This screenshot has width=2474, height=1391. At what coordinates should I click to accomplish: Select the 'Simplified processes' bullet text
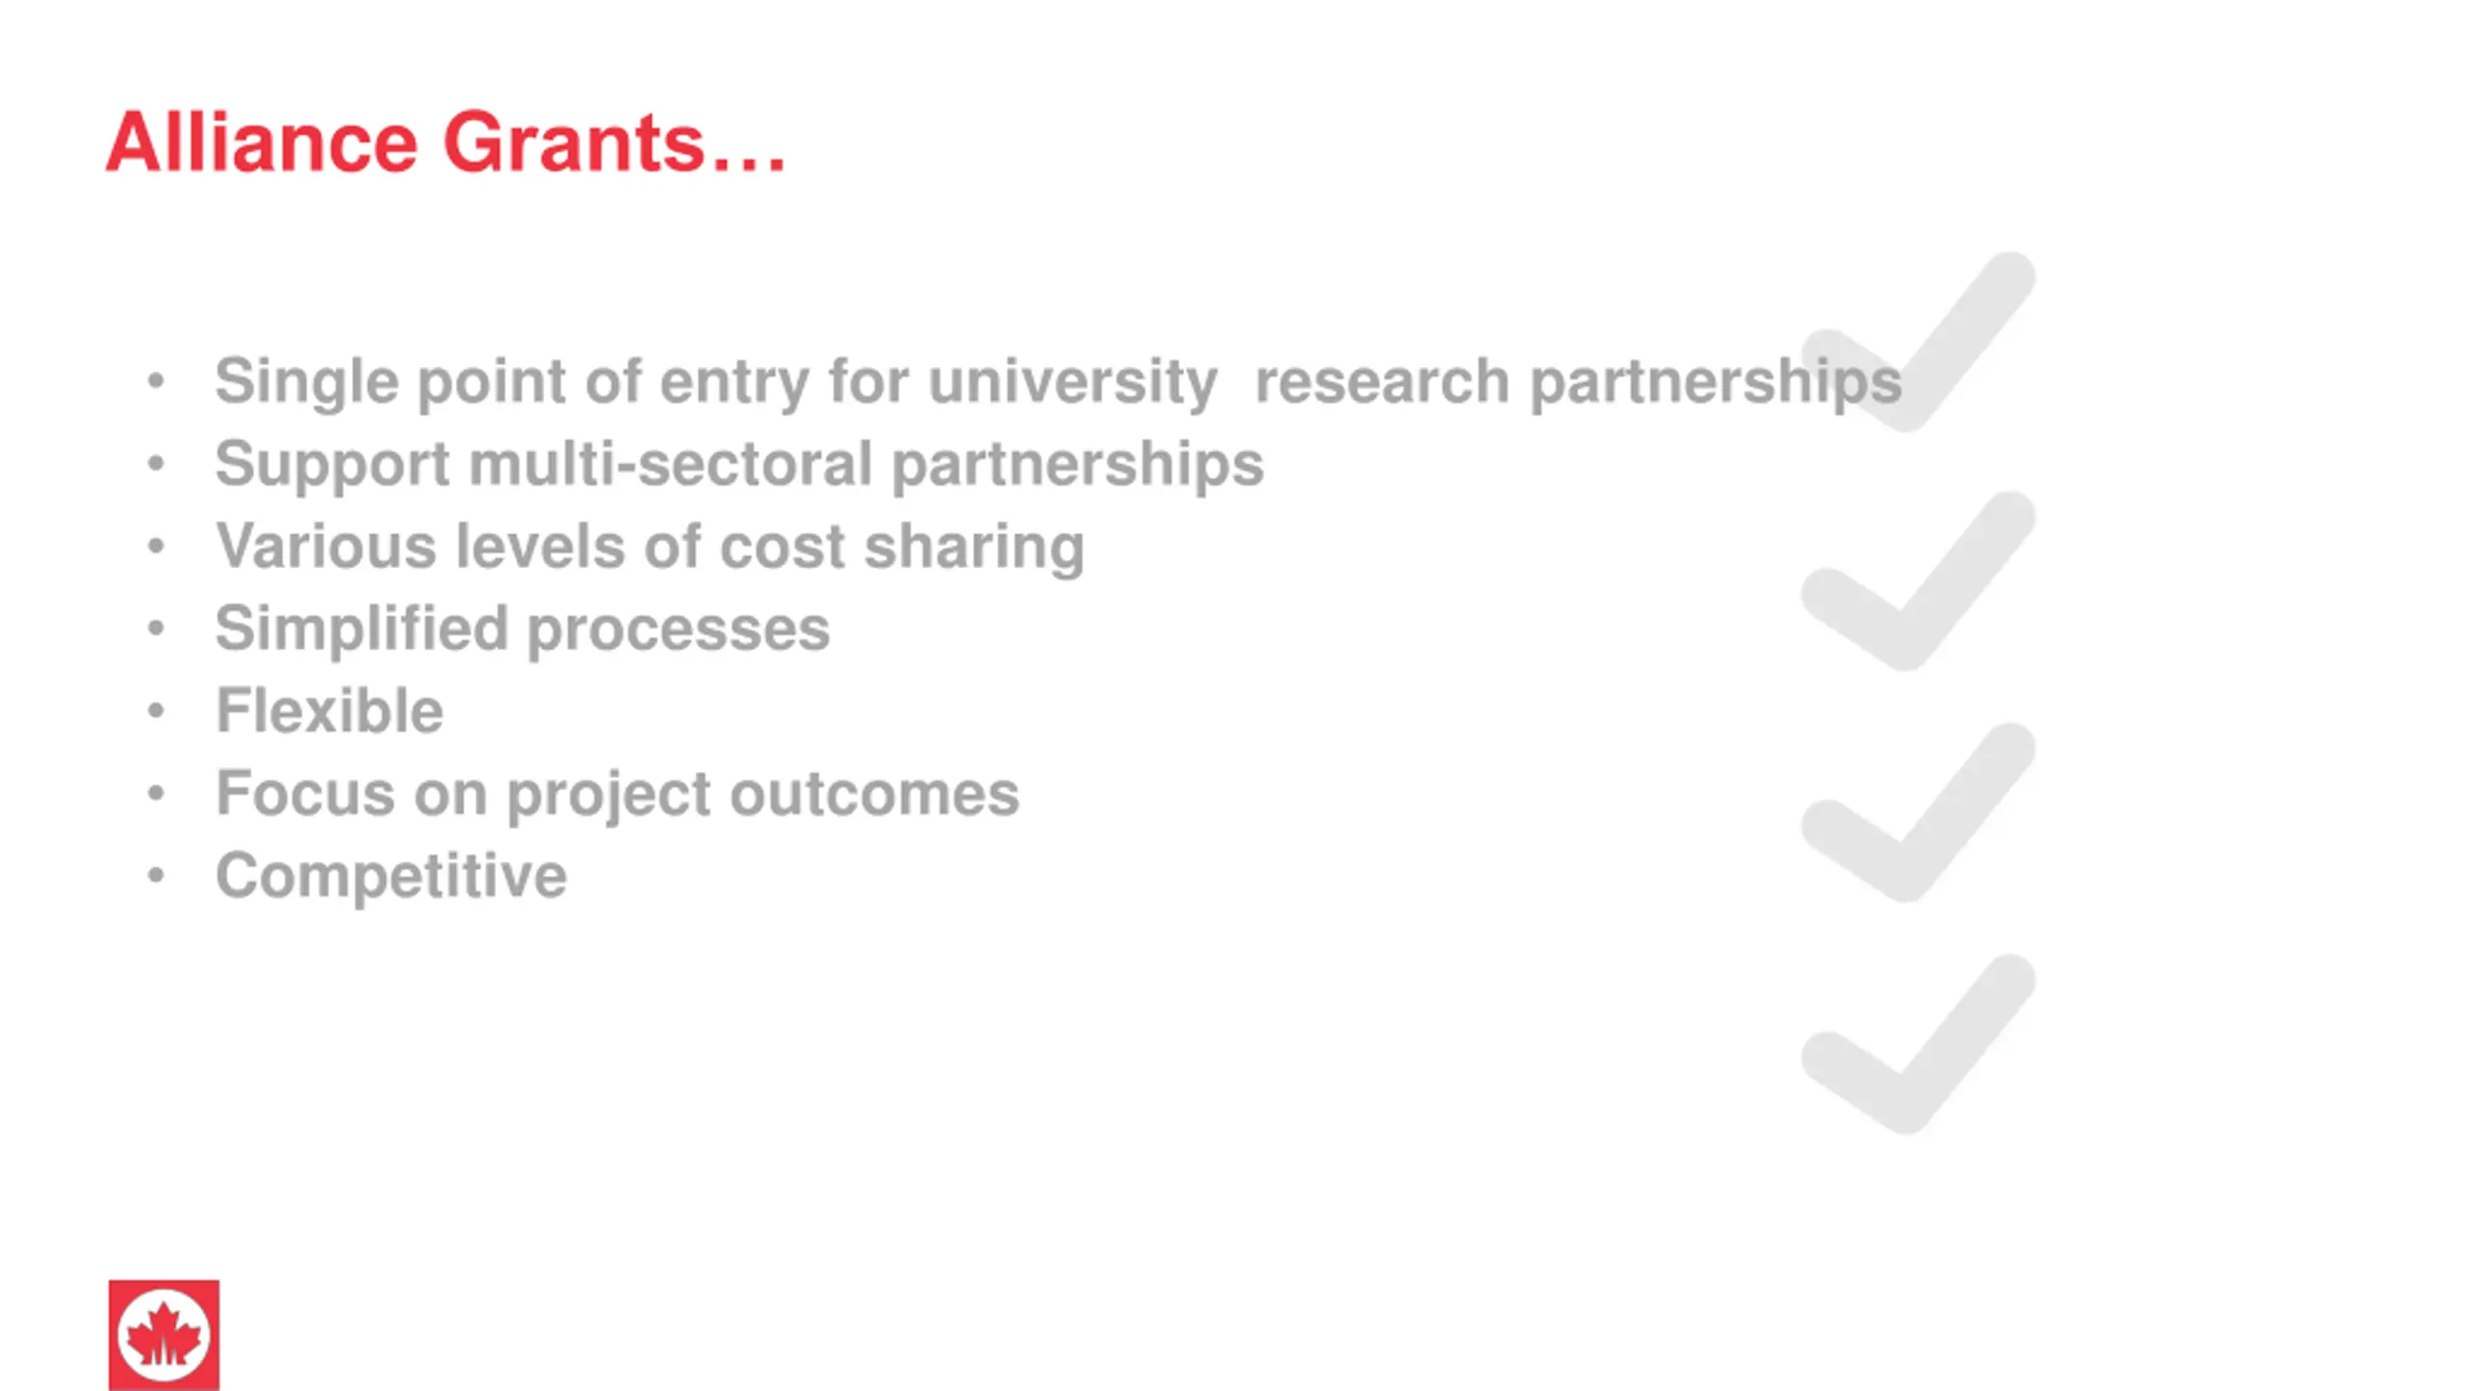pyautogui.click(x=522, y=630)
